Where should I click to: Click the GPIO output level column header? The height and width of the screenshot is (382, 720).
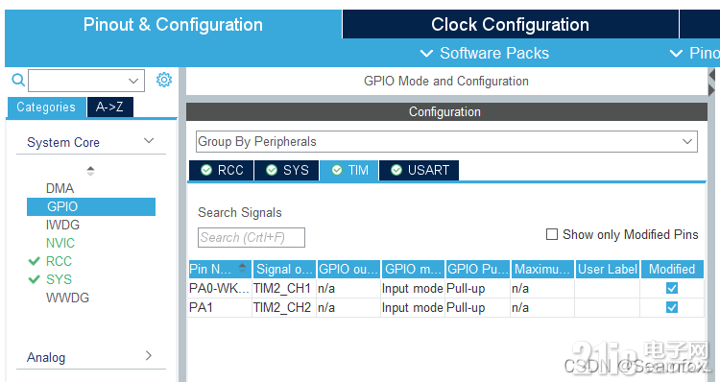point(348,269)
